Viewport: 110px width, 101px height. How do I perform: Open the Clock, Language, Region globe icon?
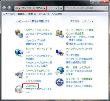pyautogui.click(x=60, y=71)
